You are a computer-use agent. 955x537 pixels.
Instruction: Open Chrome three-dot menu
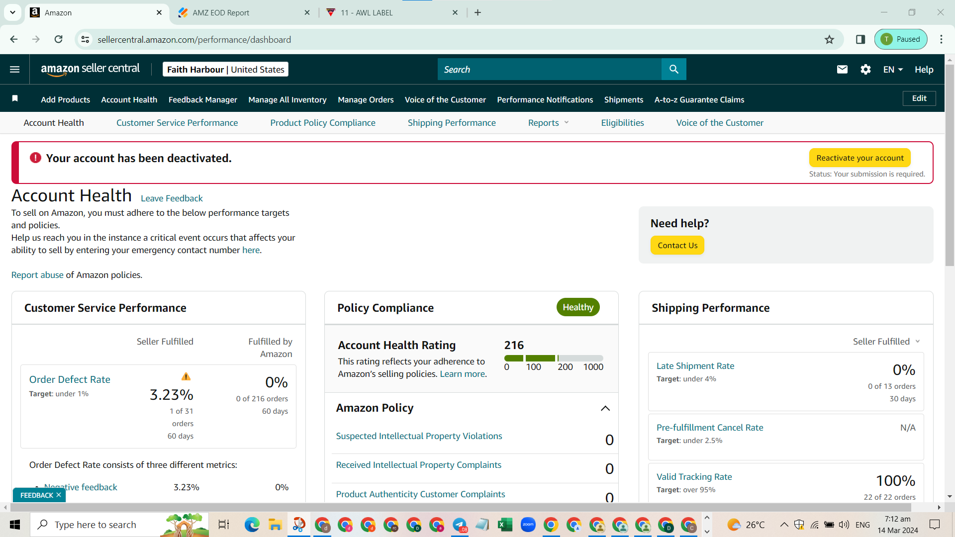941,39
